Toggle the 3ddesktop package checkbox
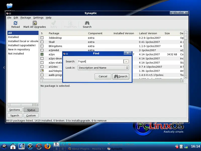This screenshot has height=151, width=201. coord(42,38)
